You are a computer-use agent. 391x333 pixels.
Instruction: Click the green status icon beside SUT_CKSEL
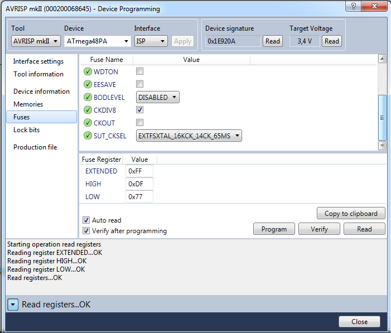click(x=88, y=136)
